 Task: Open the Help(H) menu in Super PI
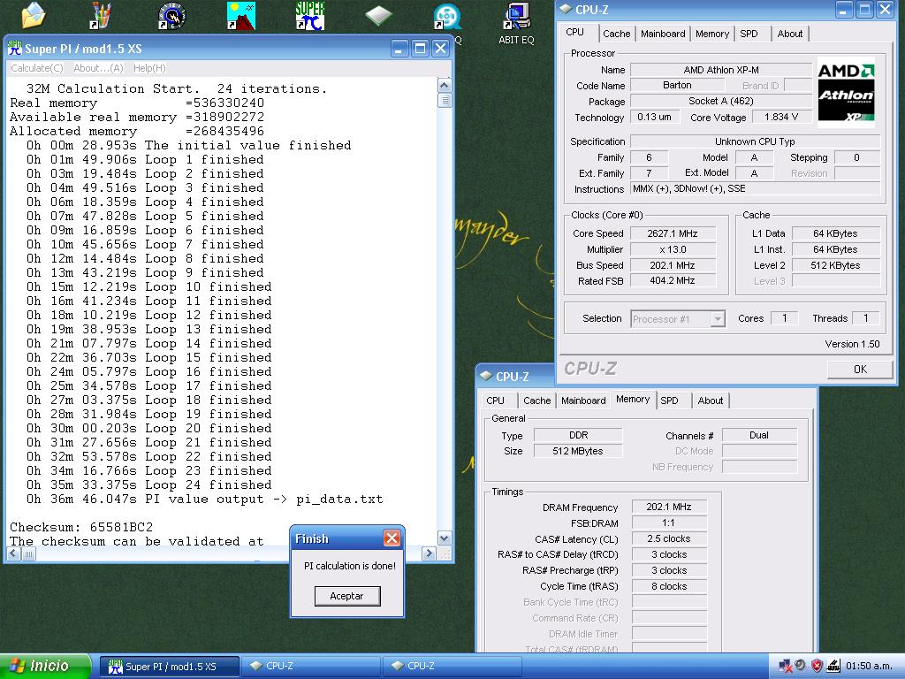click(x=149, y=68)
